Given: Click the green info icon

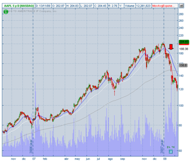Looking at the screenshot, I should (6, 12).
